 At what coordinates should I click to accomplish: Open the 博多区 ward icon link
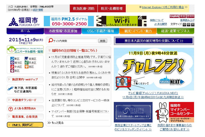tap(12, 63)
